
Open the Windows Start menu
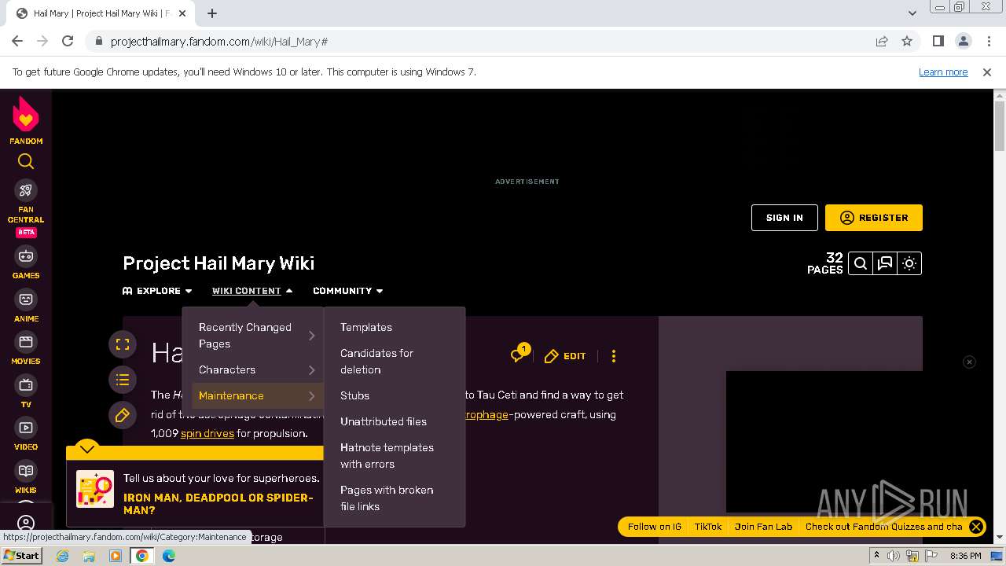pos(22,556)
